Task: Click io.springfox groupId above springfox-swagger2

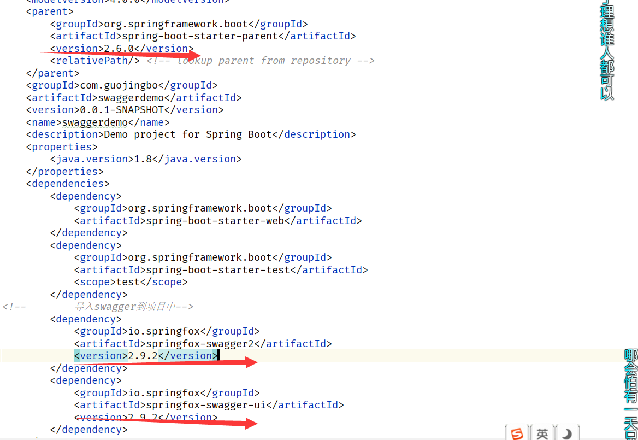Action: [x=167, y=331]
